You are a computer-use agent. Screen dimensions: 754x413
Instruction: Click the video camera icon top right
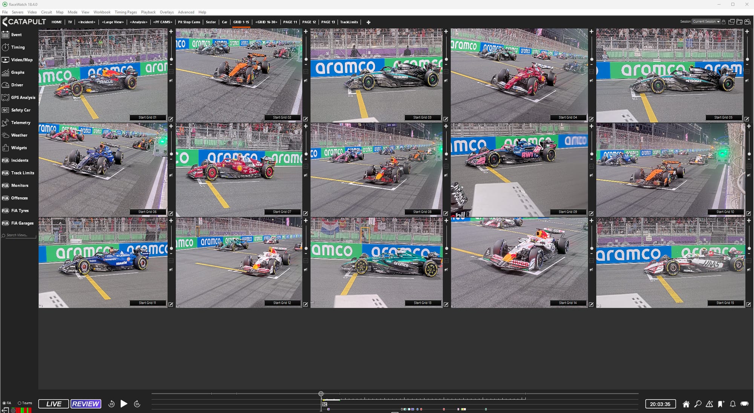pyautogui.click(x=747, y=22)
